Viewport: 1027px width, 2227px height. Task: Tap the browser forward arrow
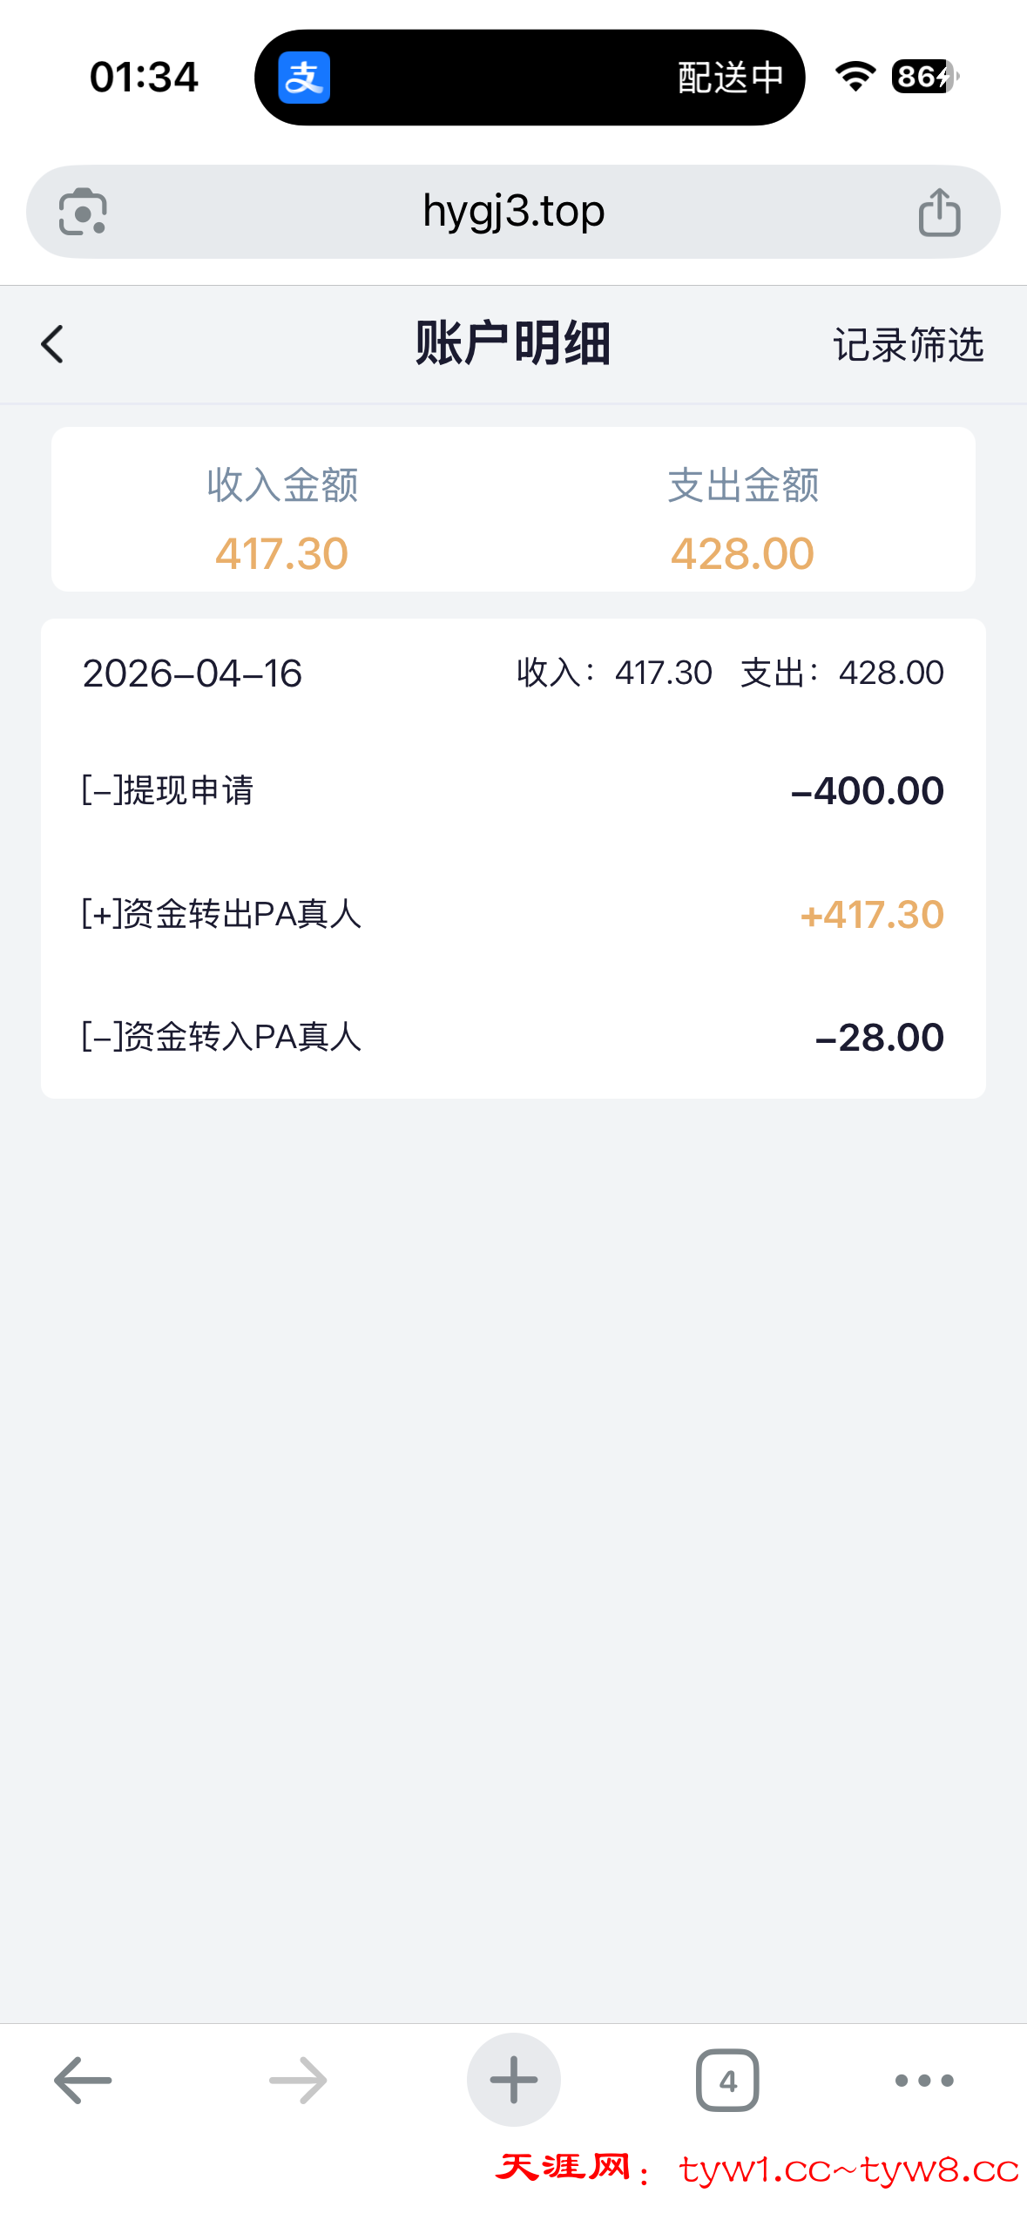(x=298, y=2080)
